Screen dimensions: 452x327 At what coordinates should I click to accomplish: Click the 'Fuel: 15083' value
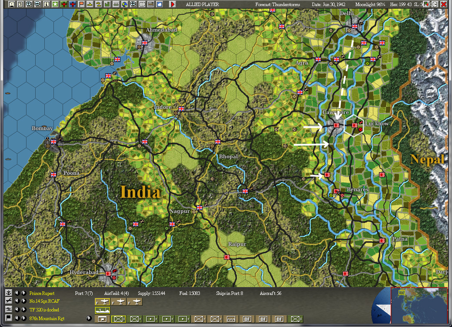tap(189, 293)
